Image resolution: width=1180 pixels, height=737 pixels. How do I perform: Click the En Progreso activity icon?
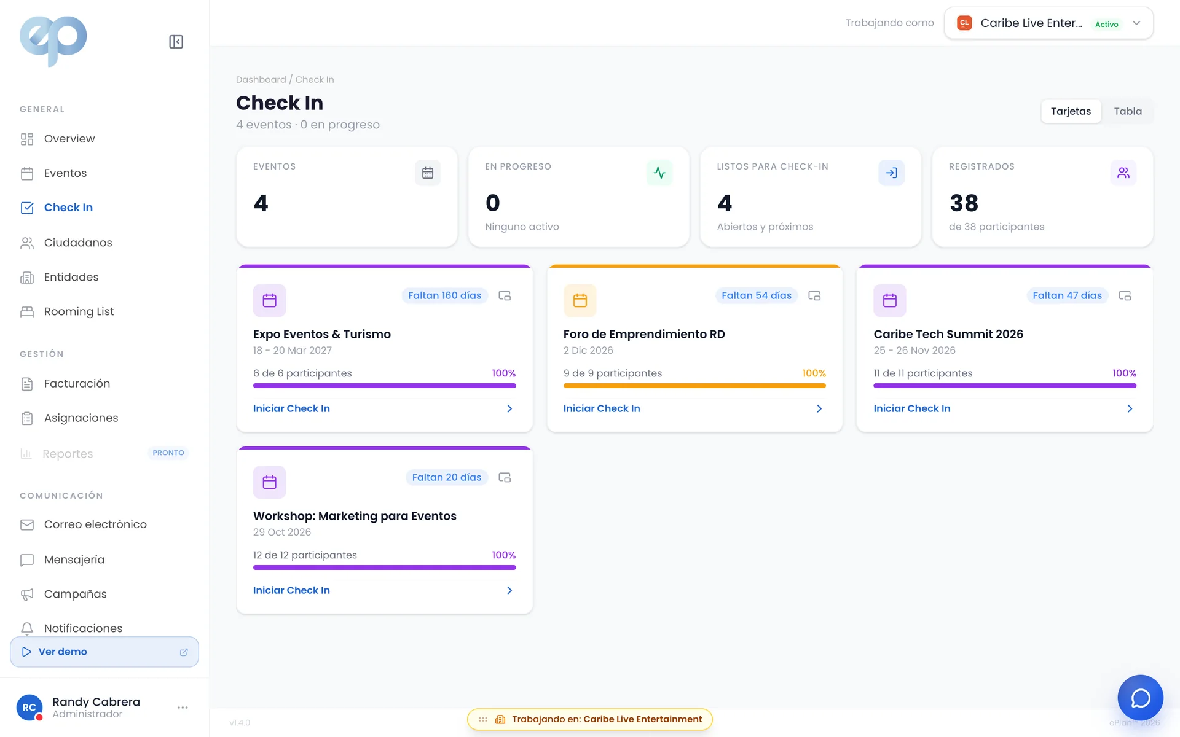pyautogui.click(x=659, y=173)
